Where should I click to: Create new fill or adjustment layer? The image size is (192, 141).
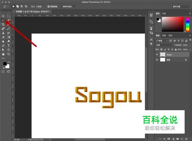coord(173,139)
